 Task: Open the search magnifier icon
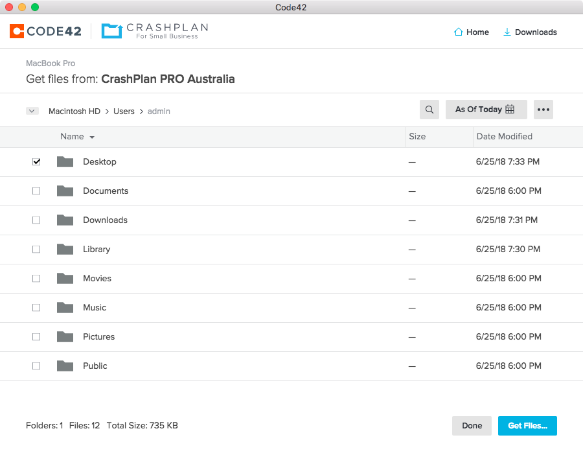[429, 109]
